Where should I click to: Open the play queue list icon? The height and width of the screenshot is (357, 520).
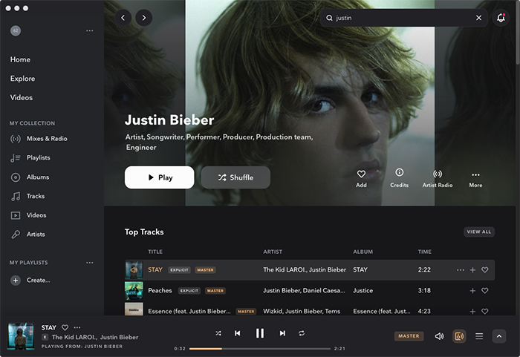click(x=479, y=336)
